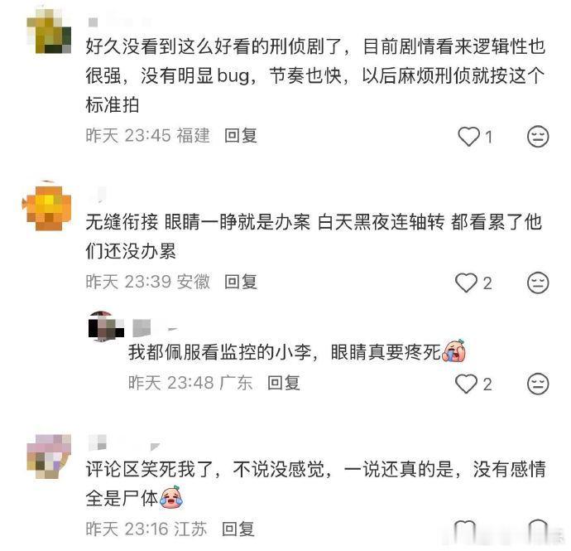The width and height of the screenshot is (571, 551).
Task: Dislike the Fujian comment posted at 23:45
Action: click(x=538, y=137)
